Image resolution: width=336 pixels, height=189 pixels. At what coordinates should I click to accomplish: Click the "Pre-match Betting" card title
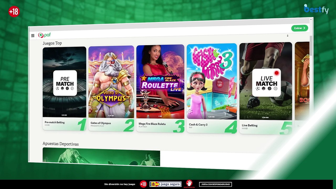[x=55, y=122]
